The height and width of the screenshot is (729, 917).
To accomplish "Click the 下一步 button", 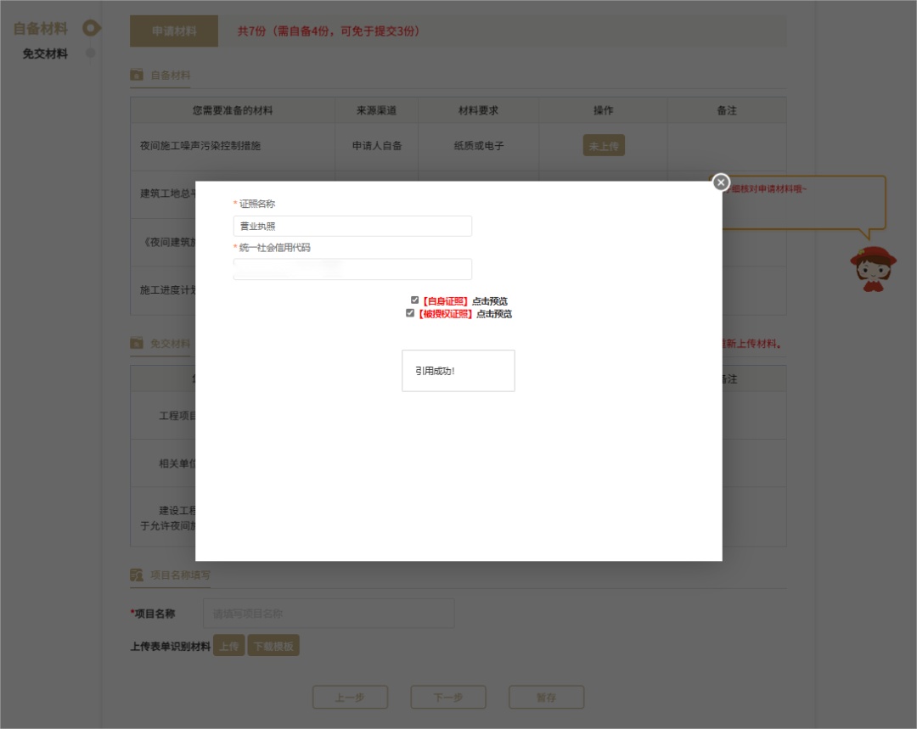I will (x=448, y=698).
